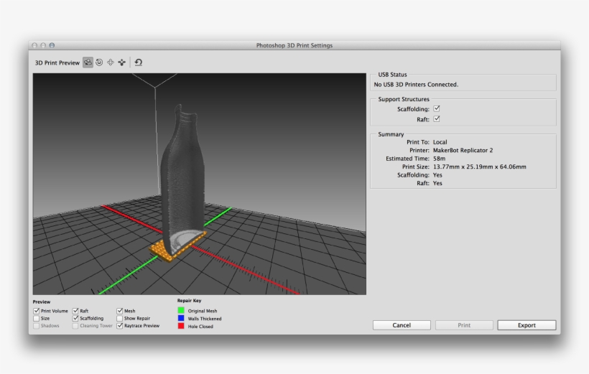Click the Cancel button

(x=402, y=325)
